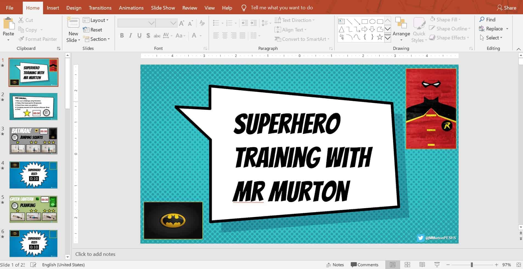Expand the Layout dropdown
This screenshot has width=523, height=269.
click(x=96, y=20)
